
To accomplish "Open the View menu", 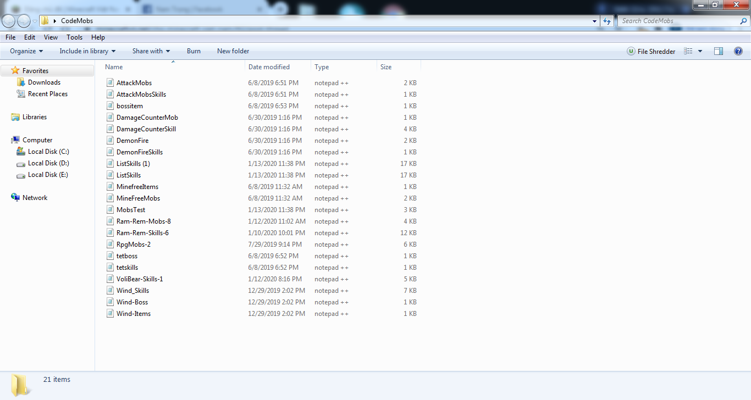I will point(51,37).
